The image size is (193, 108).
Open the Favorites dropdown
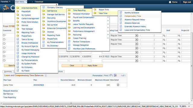coord(5,1)
